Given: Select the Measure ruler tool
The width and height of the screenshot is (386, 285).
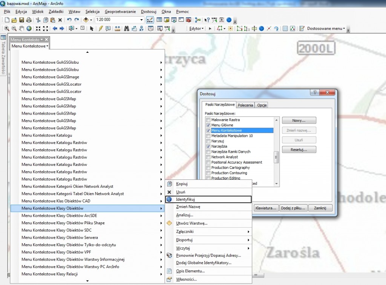Looking at the screenshot, I should point(118,29).
